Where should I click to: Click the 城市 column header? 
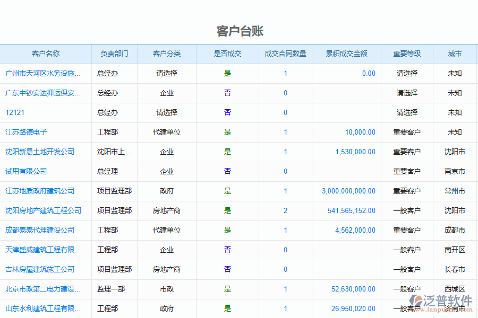tap(455, 54)
